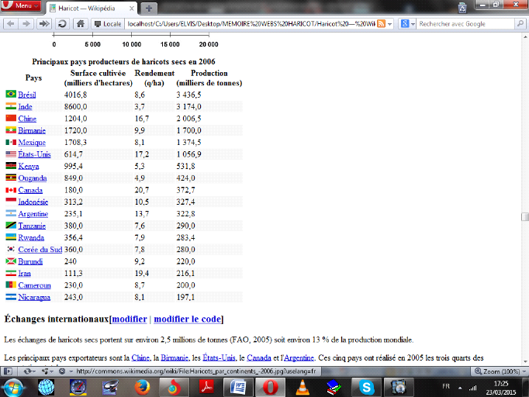Click the RSS feed icon in address bar
The width and height of the screenshot is (529, 397).
tap(381, 24)
